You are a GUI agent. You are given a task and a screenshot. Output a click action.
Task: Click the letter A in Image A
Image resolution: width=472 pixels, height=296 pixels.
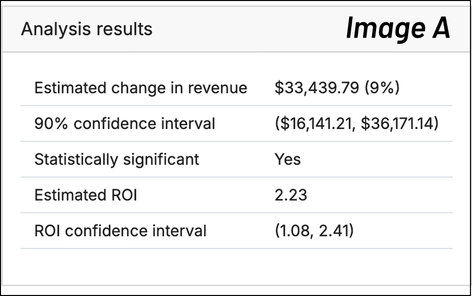439,28
